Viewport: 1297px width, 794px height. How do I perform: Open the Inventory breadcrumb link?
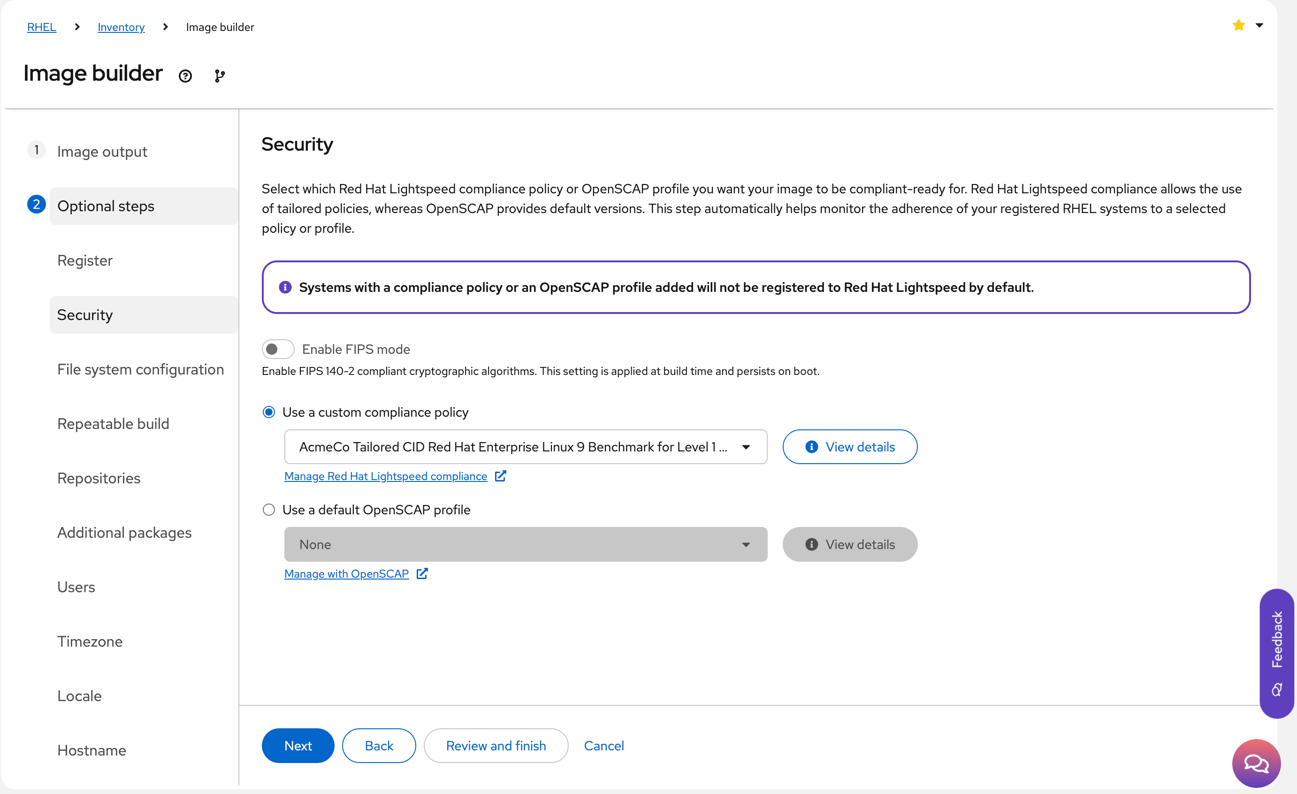[x=121, y=27]
